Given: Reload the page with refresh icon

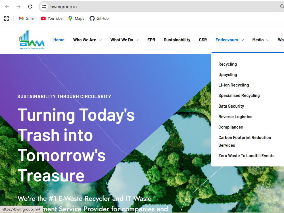Looking at the screenshot, I should pos(30,7).
